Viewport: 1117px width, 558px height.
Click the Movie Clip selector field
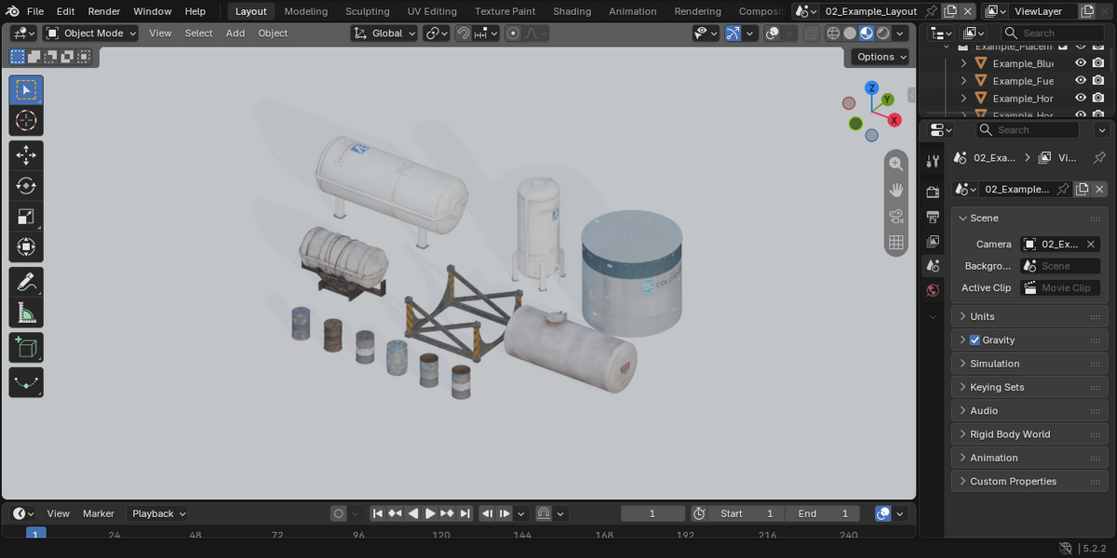point(1060,288)
